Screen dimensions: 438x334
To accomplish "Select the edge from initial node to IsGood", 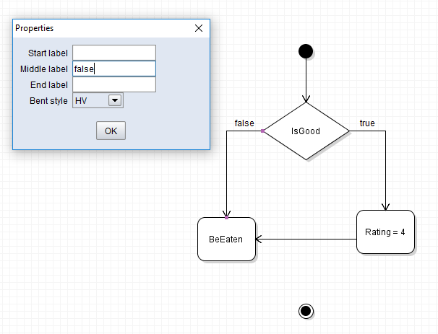I will click(x=306, y=79).
